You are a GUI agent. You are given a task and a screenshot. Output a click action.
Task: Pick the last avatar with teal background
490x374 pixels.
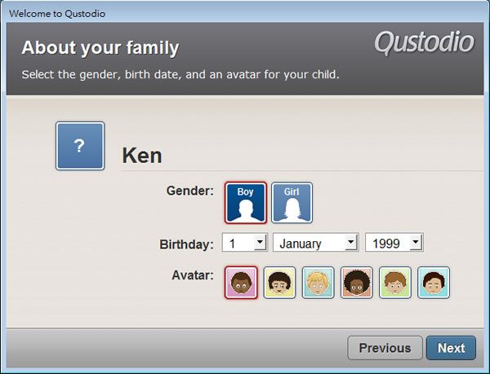pos(434,283)
